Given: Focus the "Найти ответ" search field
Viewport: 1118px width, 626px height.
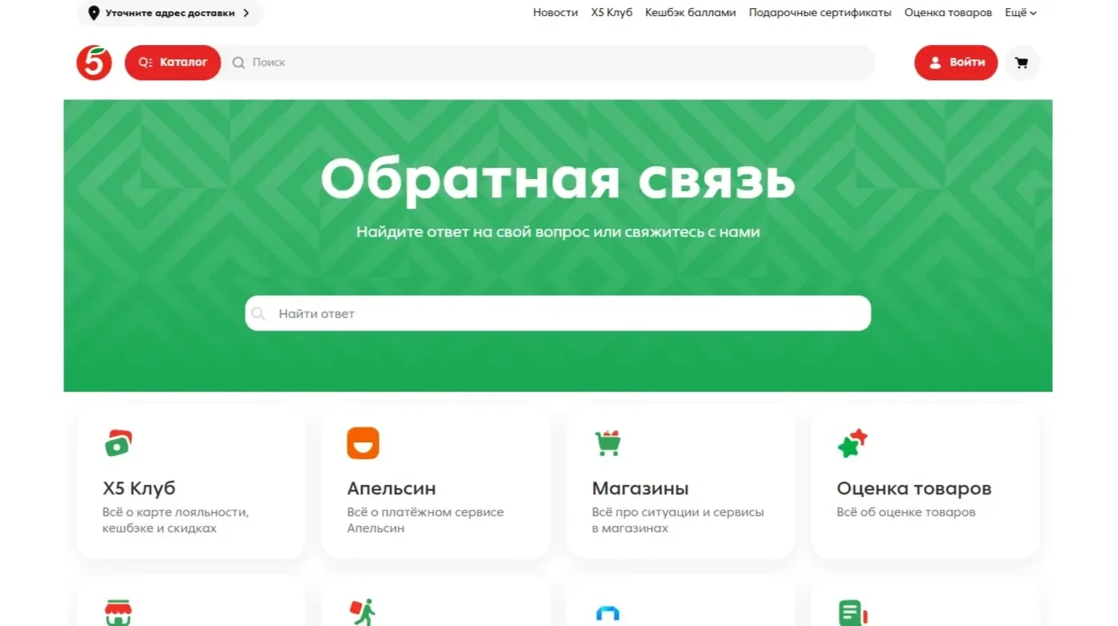Looking at the screenshot, I should tap(558, 314).
